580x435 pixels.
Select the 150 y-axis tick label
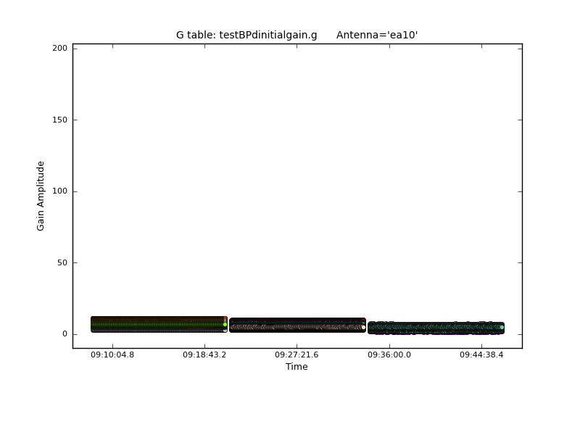tap(59, 120)
